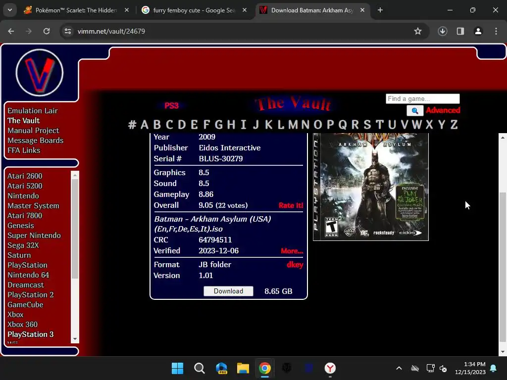
Task: Select GameCube in system list
Action: pos(26,305)
